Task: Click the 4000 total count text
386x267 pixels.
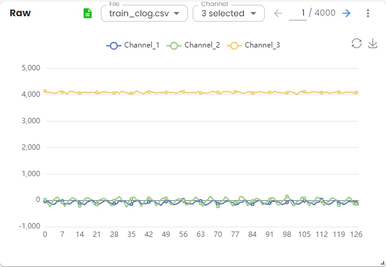Action: click(x=325, y=13)
